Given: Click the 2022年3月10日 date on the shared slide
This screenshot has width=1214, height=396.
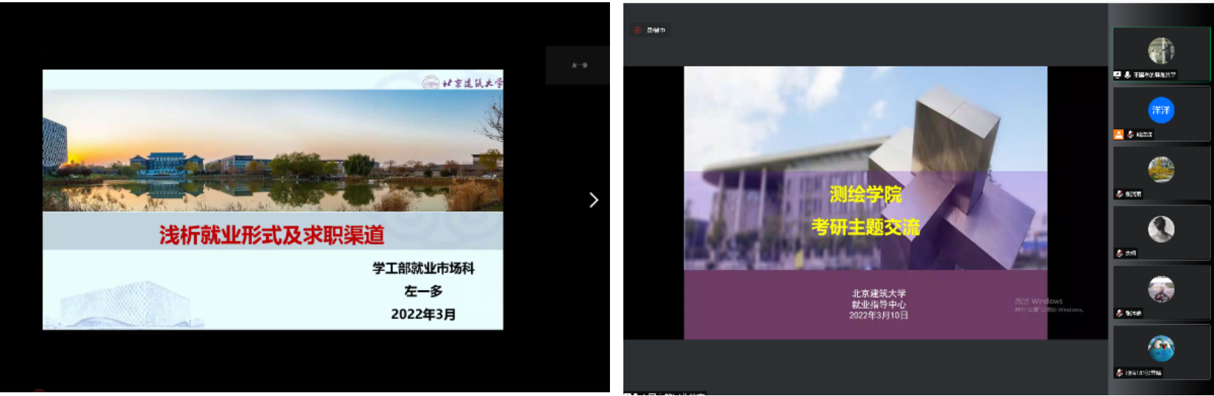Looking at the screenshot, I should (x=878, y=315).
